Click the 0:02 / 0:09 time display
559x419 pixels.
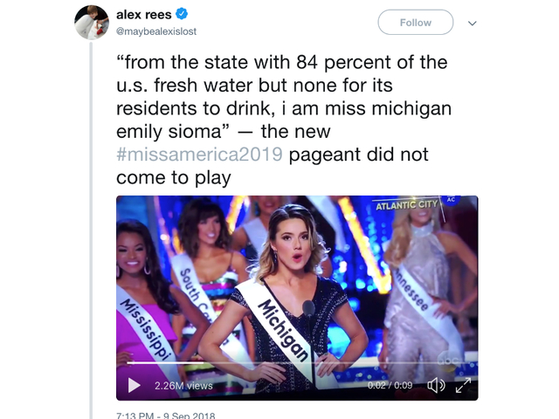tap(389, 385)
